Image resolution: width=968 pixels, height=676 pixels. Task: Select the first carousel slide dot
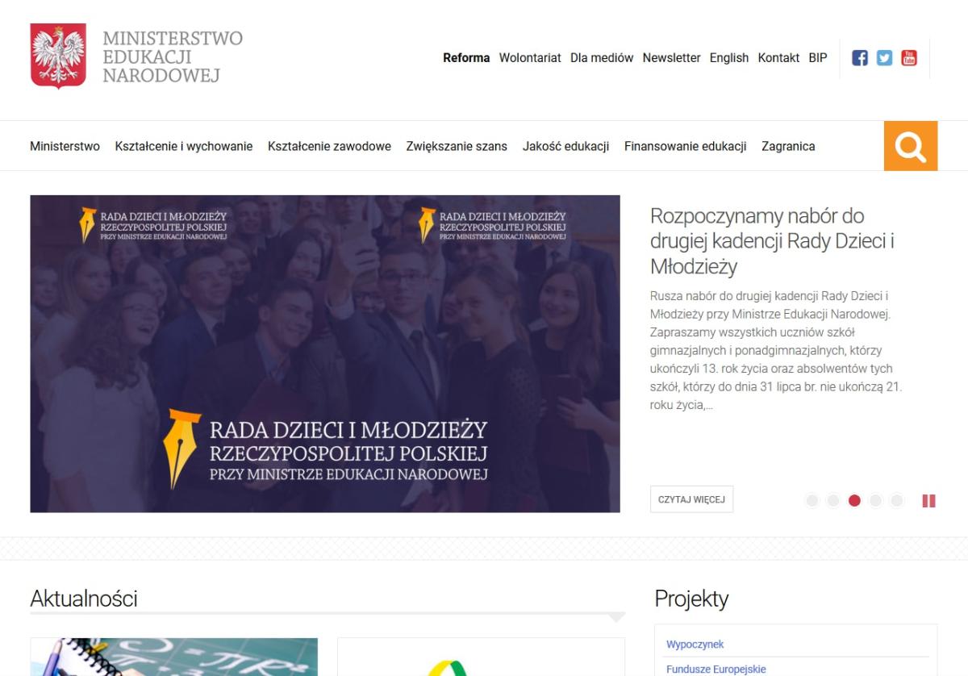point(812,501)
